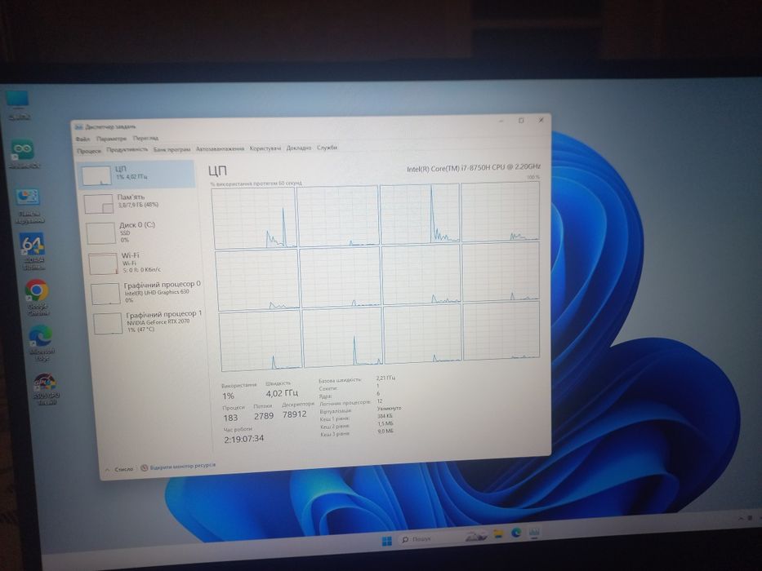Click the speed value 4,02 ГГц
The height and width of the screenshot is (571, 762).
point(282,393)
